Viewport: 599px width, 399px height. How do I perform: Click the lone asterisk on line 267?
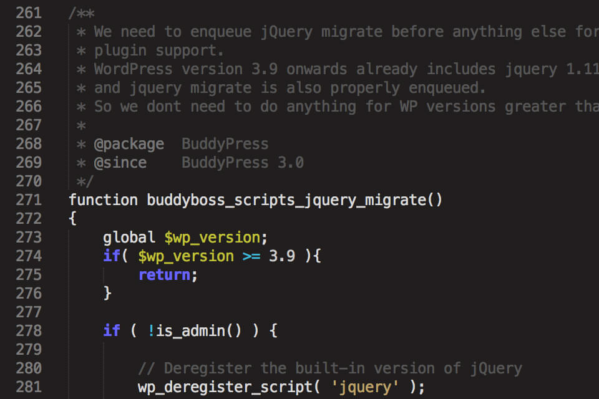click(x=81, y=125)
